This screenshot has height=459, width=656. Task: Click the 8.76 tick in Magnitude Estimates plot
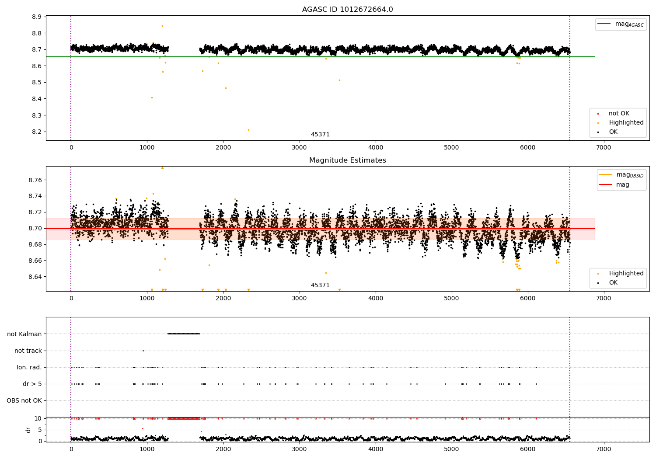[x=35, y=180]
